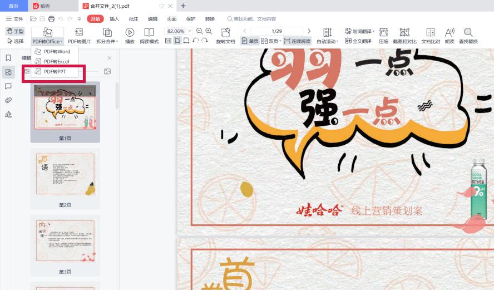This screenshot has height=290, width=494.
Task: Enable the 手型 hand tool
Action: pos(15,31)
